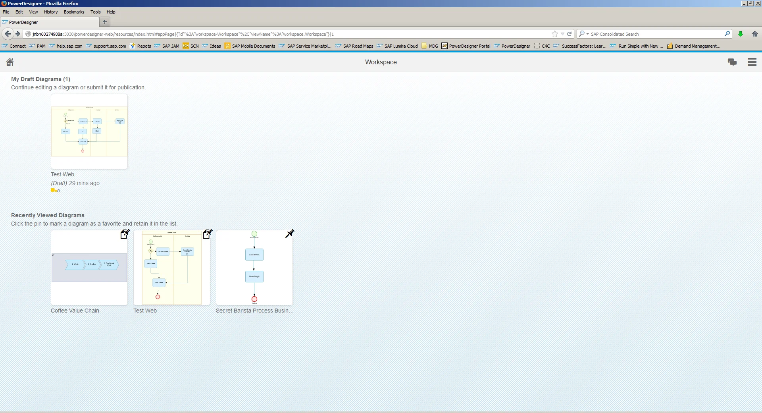762x413 pixels.
Task: Click the browser back arrow
Action: 8,34
